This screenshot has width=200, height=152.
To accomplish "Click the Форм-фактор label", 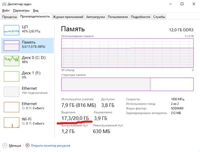I will tap(136, 109).
